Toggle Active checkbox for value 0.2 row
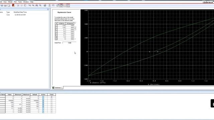The width and height of the screenshot is (214, 120). (43, 104)
